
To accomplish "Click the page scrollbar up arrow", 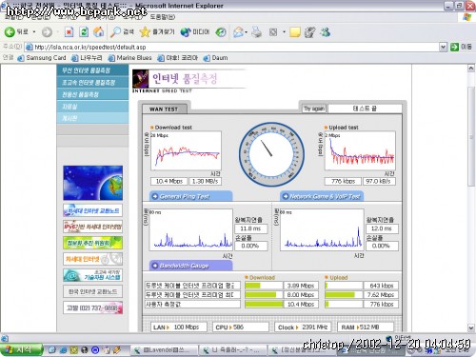I will (471, 68).
